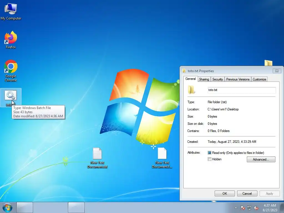Open the Action Center flag icon
Image resolution: width=284 pixels, height=213 pixels.
(242, 208)
